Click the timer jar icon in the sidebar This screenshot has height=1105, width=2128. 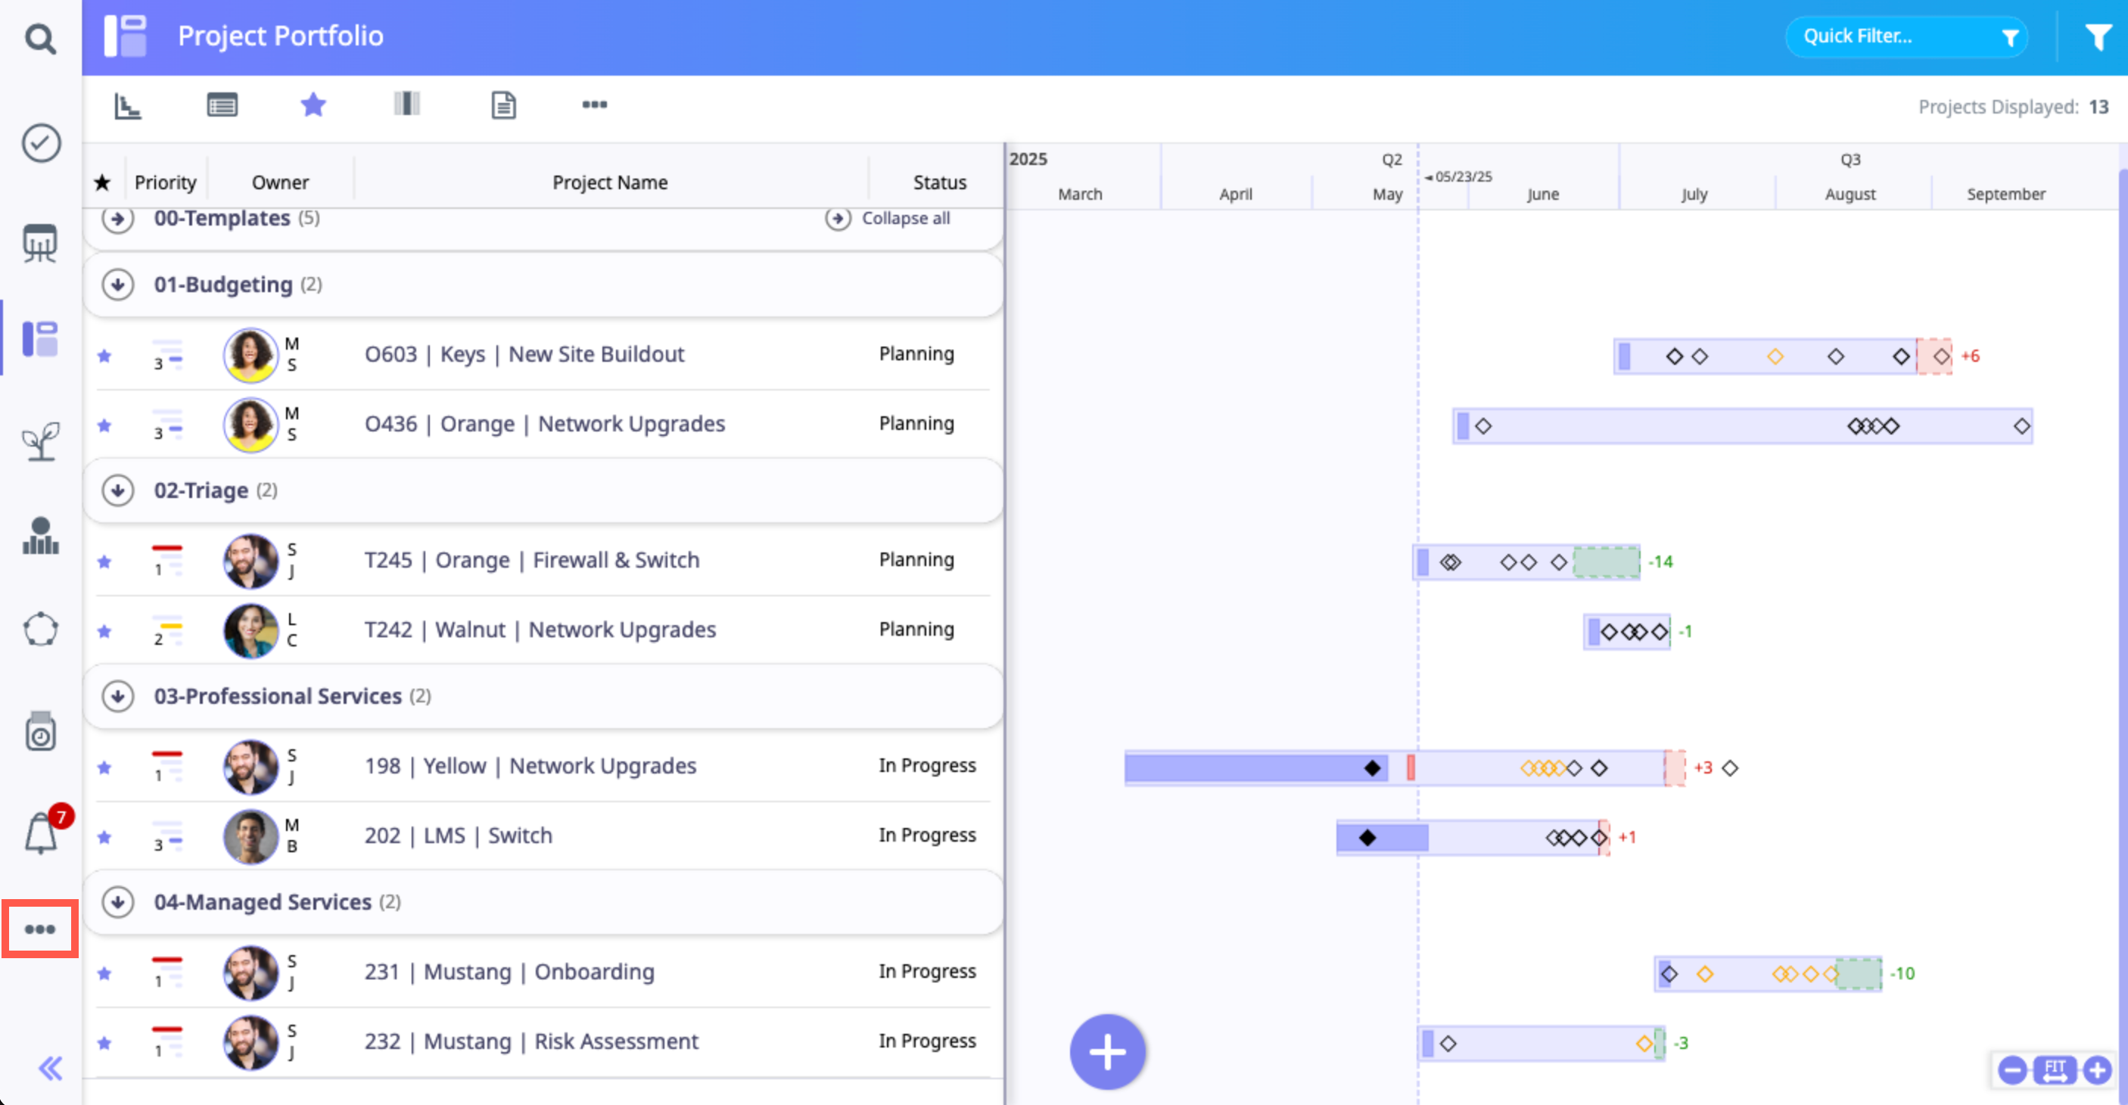(40, 731)
